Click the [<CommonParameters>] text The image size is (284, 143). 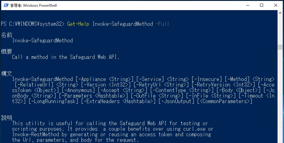click(x=225, y=101)
